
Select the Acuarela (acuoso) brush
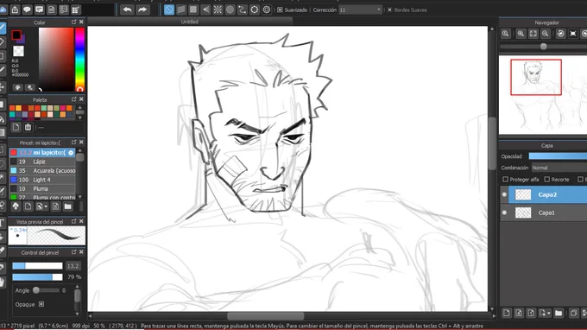(42, 171)
